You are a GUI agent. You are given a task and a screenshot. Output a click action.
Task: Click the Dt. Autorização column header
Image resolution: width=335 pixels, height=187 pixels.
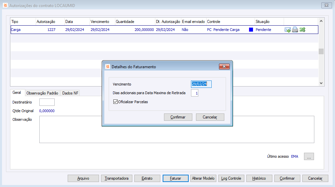coord(168,22)
